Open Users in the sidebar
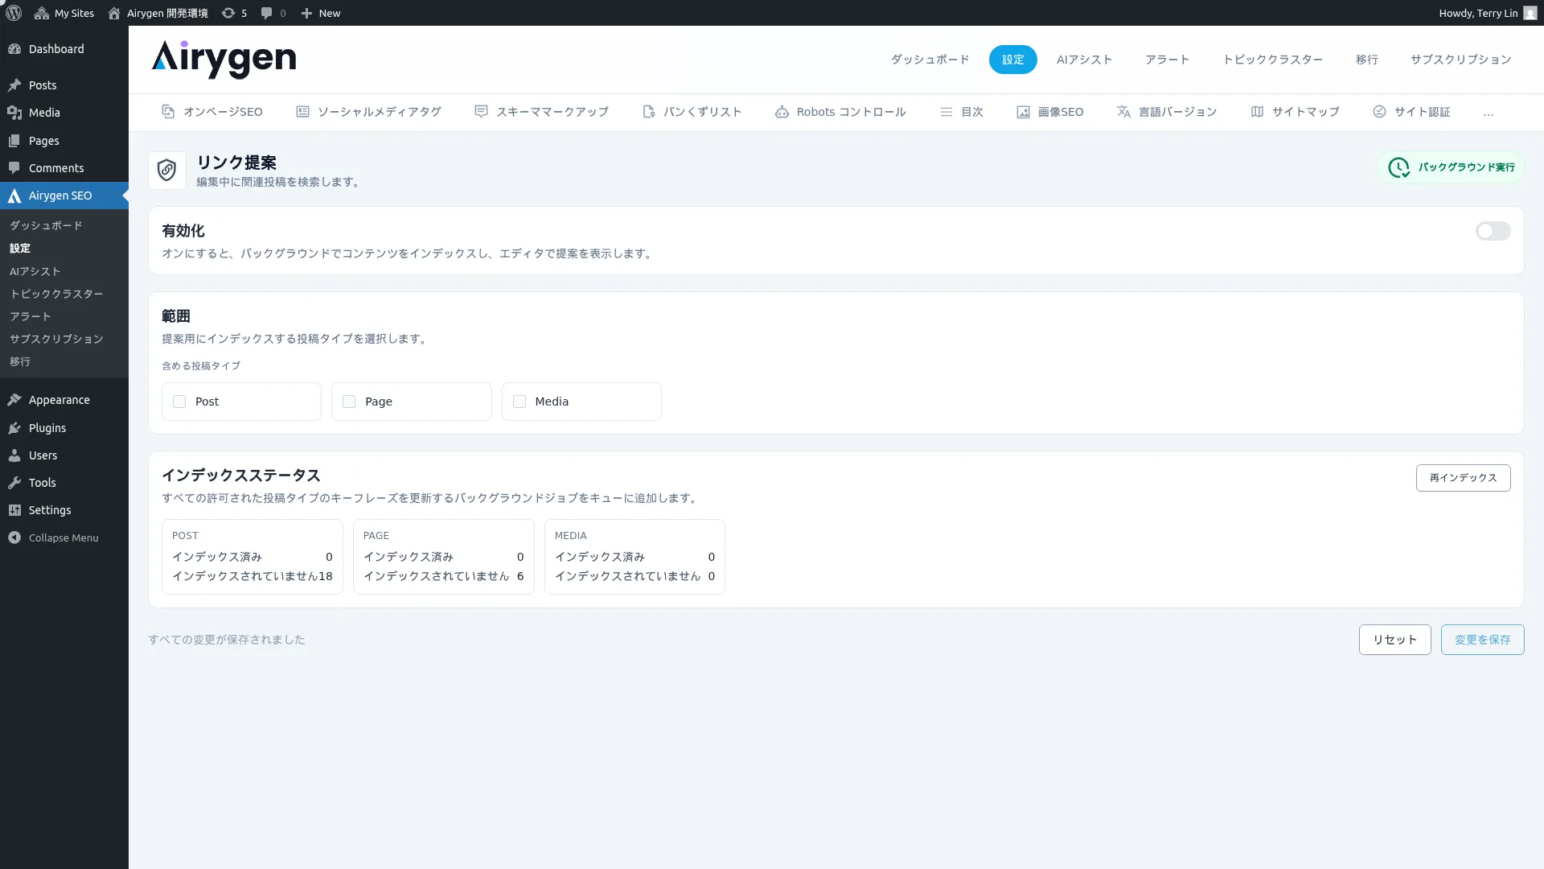Screen dimensions: 1544x869 pos(64,455)
